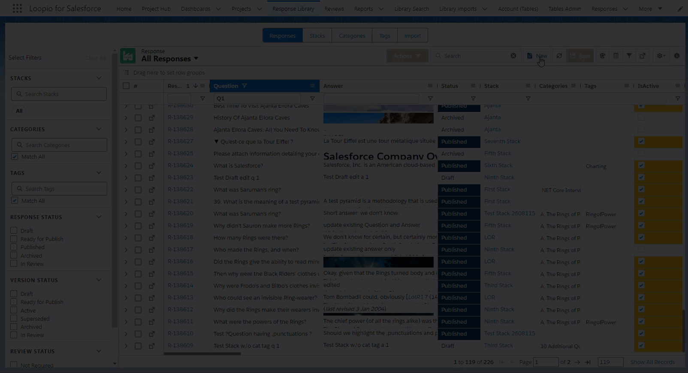Check Superseded under Version Status
The height and width of the screenshot is (373, 688).
[14, 319]
